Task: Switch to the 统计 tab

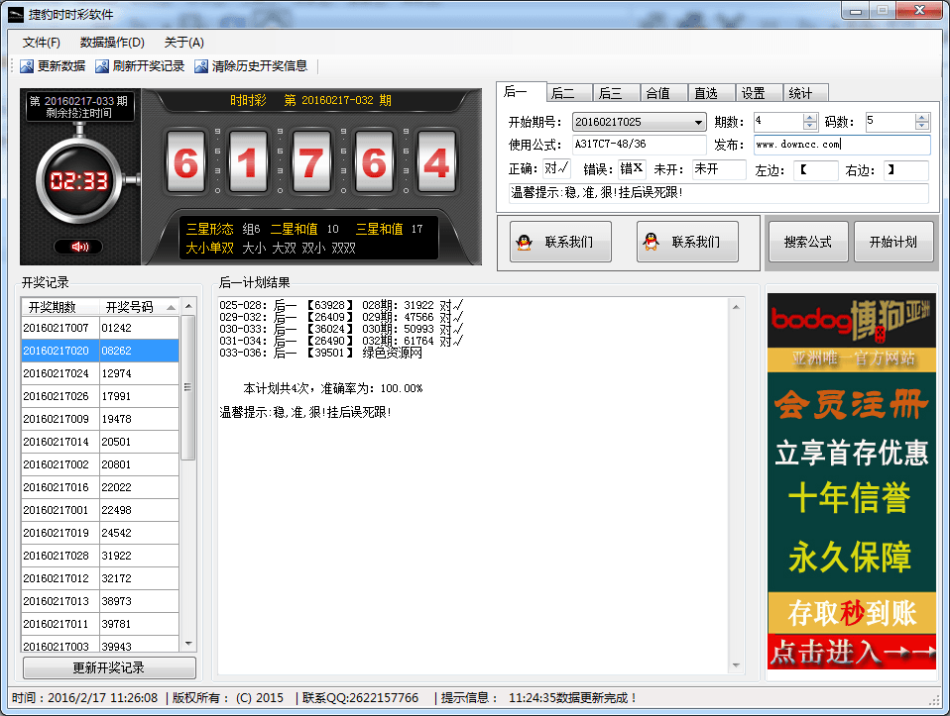Action: coord(801,93)
